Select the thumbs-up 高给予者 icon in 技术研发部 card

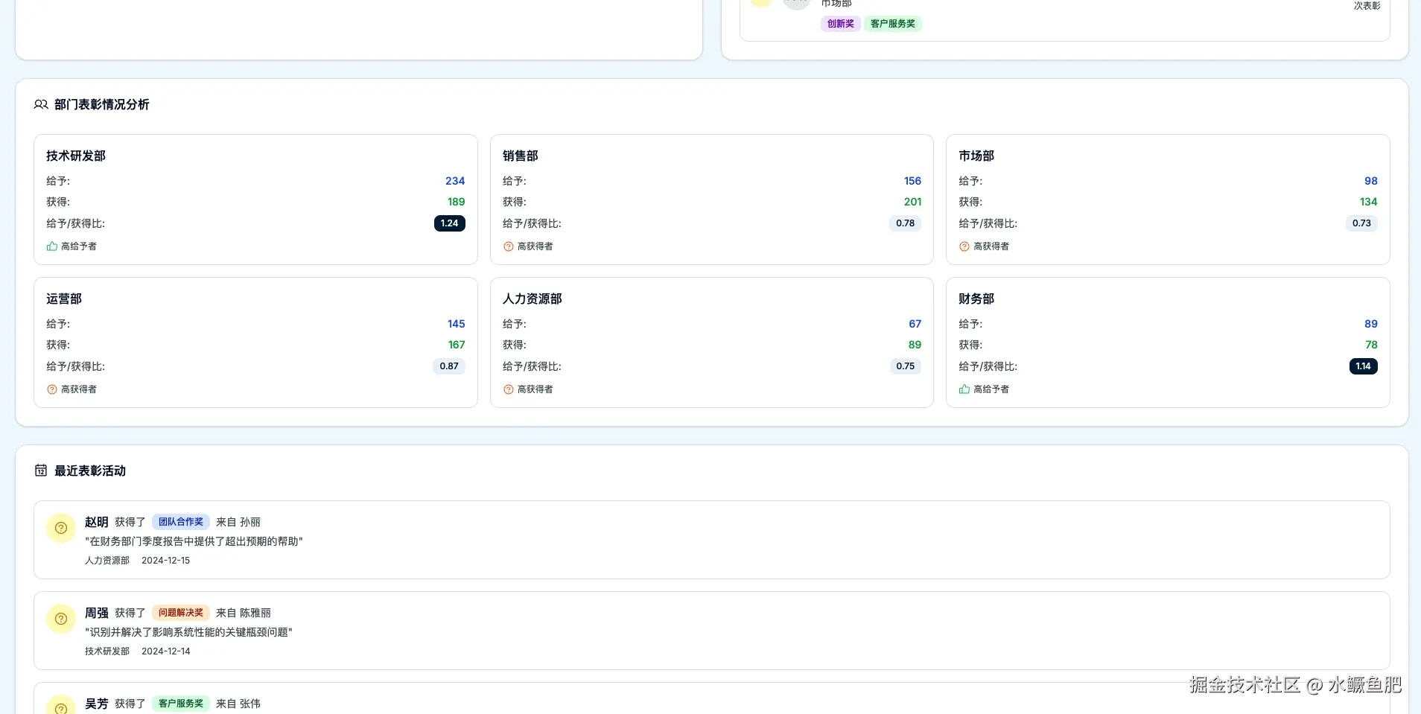tap(51, 245)
